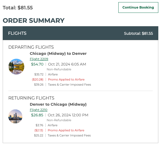Screen dimensions: 161x145
Task: Click the Chicago skyline thumbnail image
Action: tap(15, 116)
